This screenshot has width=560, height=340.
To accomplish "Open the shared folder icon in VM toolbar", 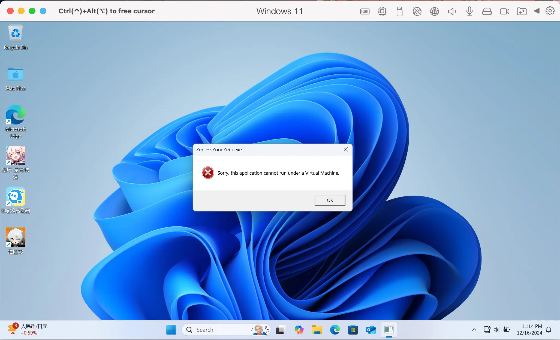I will coord(522,11).
